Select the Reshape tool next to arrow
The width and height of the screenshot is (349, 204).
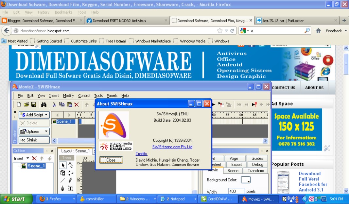71,165
